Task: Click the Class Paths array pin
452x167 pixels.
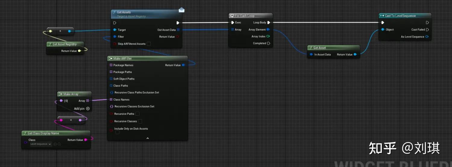Action: pos(111,86)
